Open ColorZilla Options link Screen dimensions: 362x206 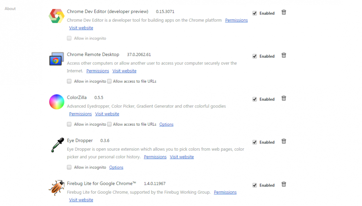[166, 124]
